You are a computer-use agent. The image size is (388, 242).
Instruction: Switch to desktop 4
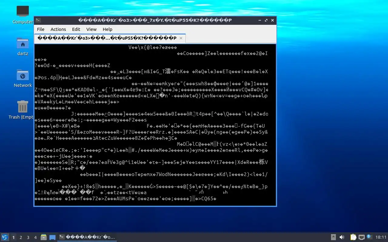click(35, 237)
